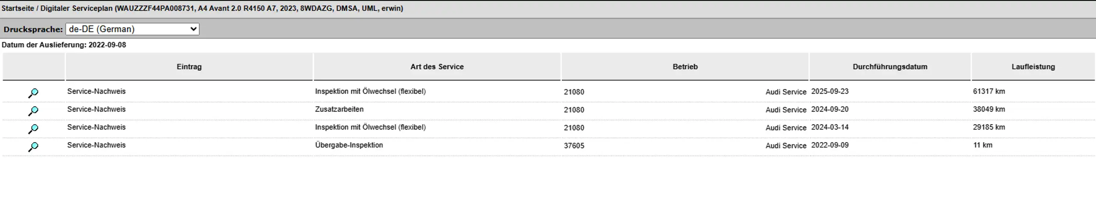Sort by the Eintrag column header
This screenshot has width=1096, height=217.
pos(189,67)
